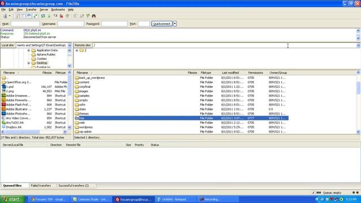
Task: Switch to the Camtasia Studio taskbar window
Action: pos(91,199)
